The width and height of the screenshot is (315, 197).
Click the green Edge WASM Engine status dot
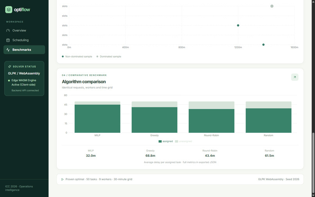pyautogui.click(x=9, y=81)
